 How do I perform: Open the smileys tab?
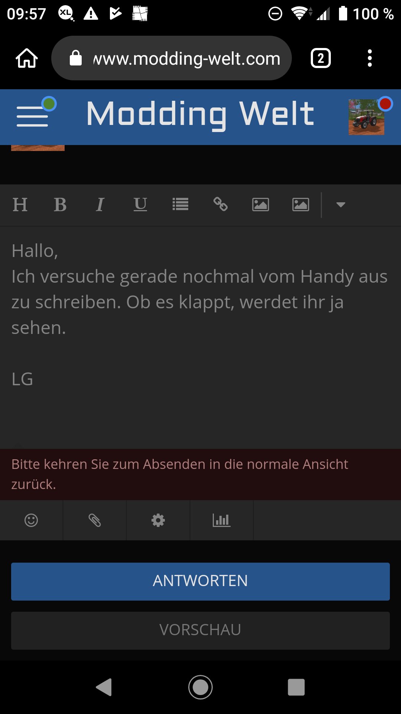click(x=31, y=520)
